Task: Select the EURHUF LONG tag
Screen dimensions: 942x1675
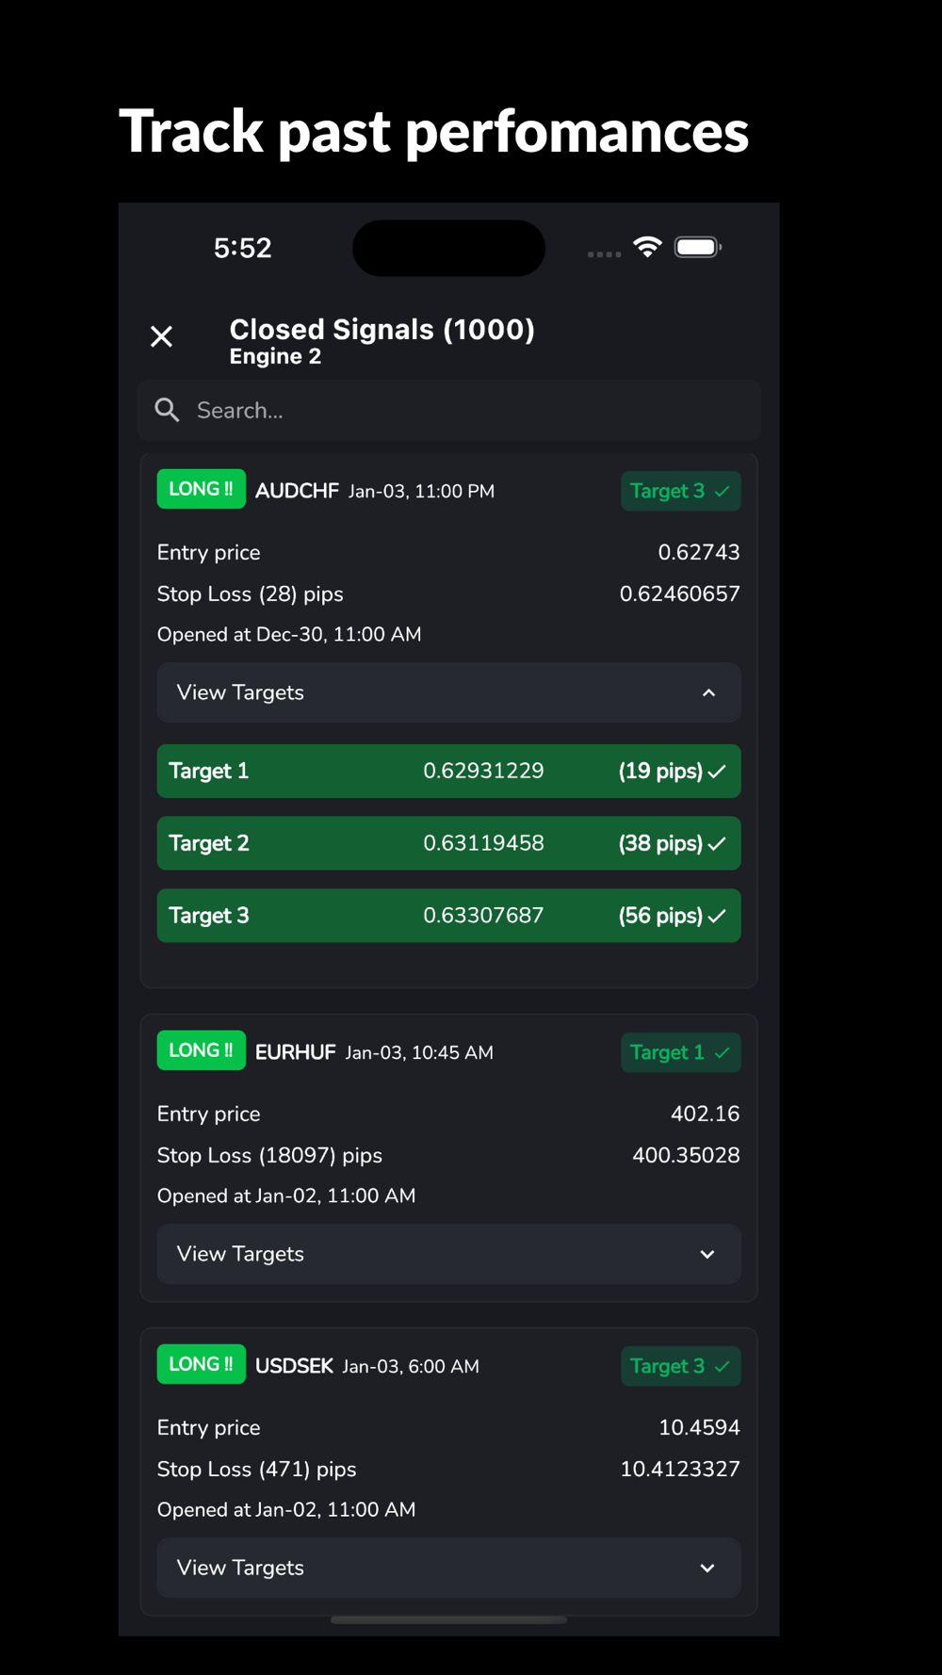Action: [201, 1050]
